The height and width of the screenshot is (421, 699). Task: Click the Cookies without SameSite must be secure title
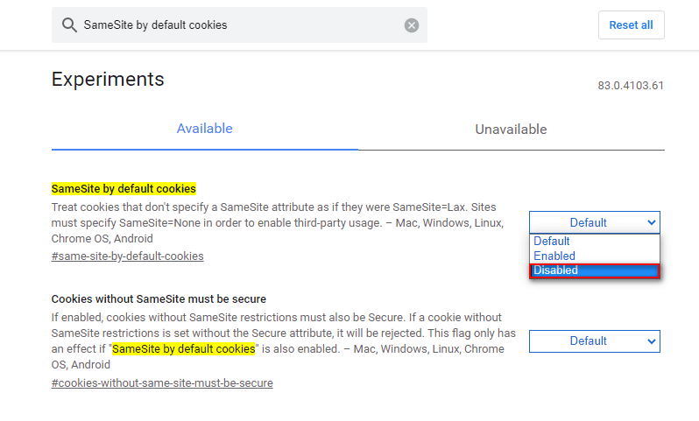click(159, 299)
